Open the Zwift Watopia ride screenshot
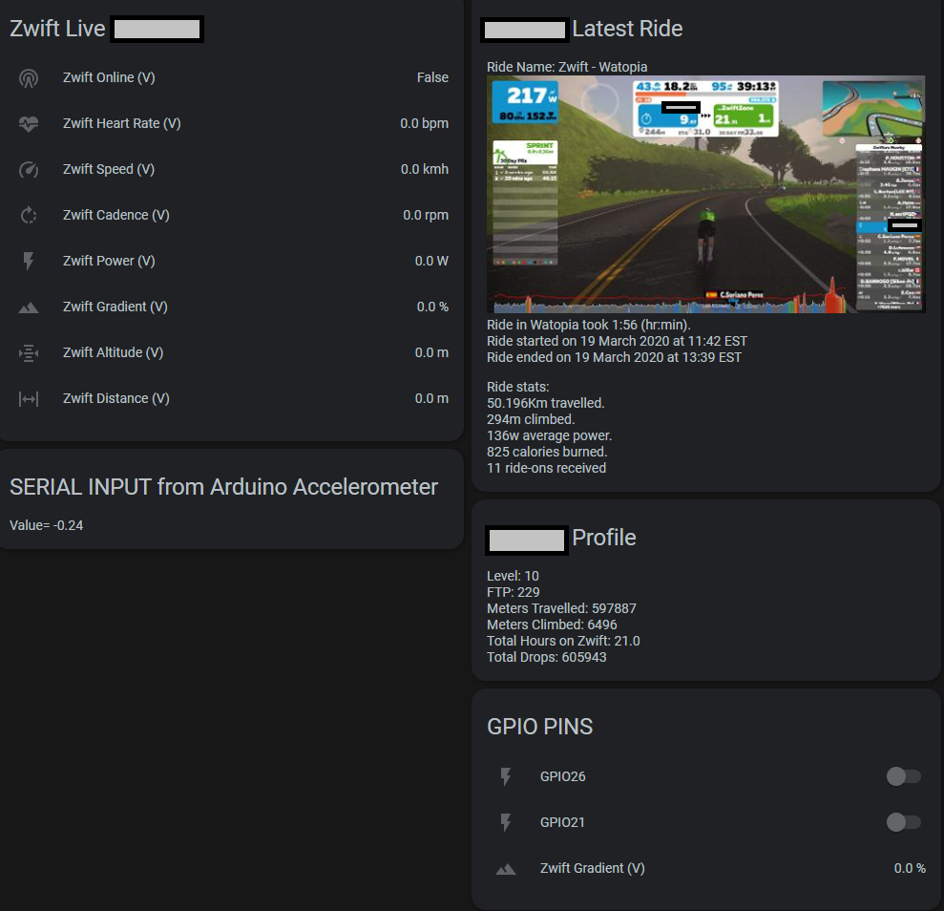 [x=705, y=194]
